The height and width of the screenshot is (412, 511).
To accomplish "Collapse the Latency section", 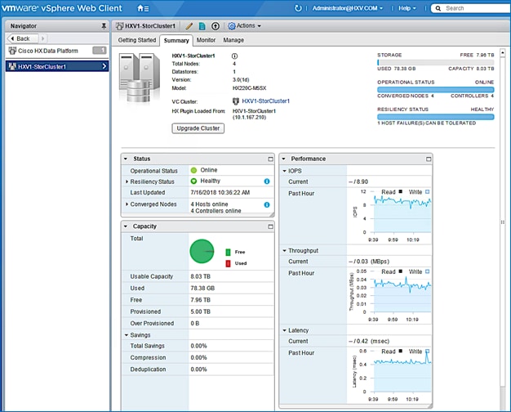I will (x=285, y=330).
